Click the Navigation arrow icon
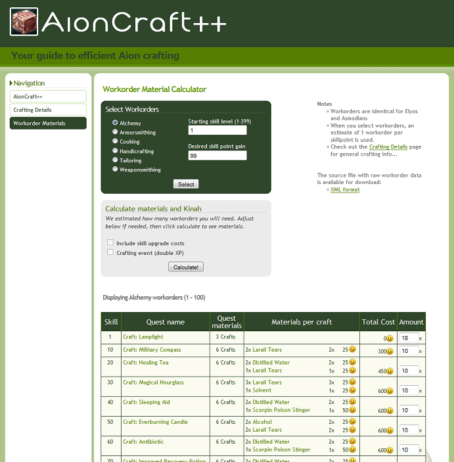The height and width of the screenshot is (462, 454). pos(11,83)
